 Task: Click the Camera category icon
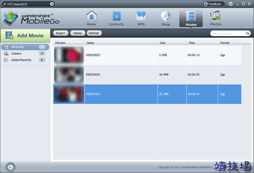coord(6,53)
